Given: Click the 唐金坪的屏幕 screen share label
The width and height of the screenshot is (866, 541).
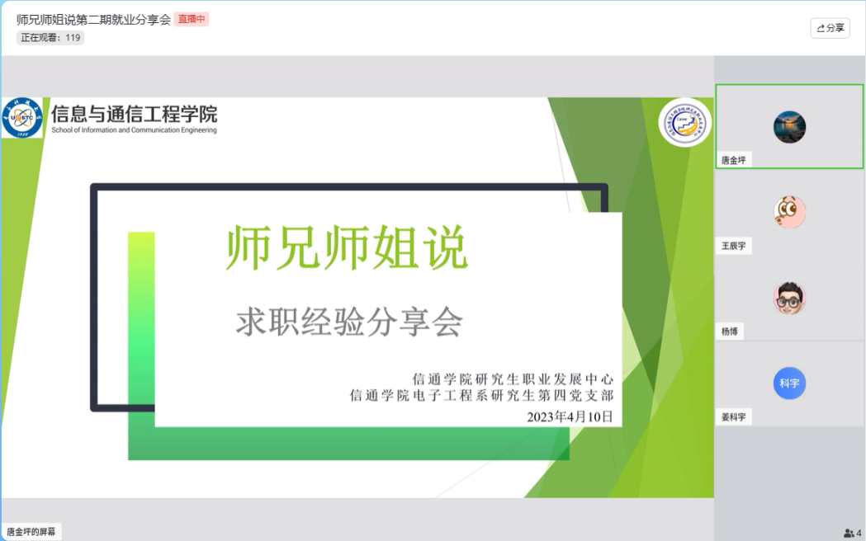Looking at the screenshot, I should pyautogui.click(x=33, y=532).
